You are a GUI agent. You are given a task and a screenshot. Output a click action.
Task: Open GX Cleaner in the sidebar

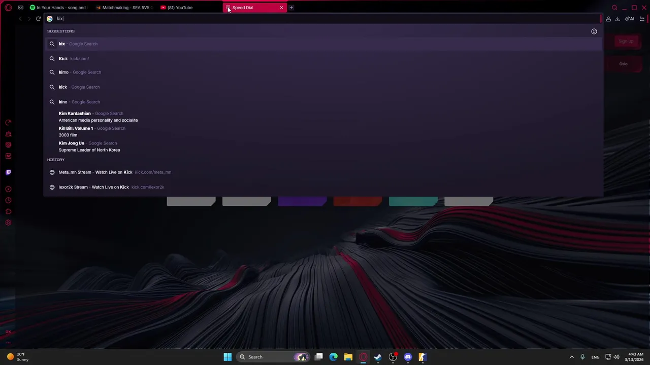point(8,134)
